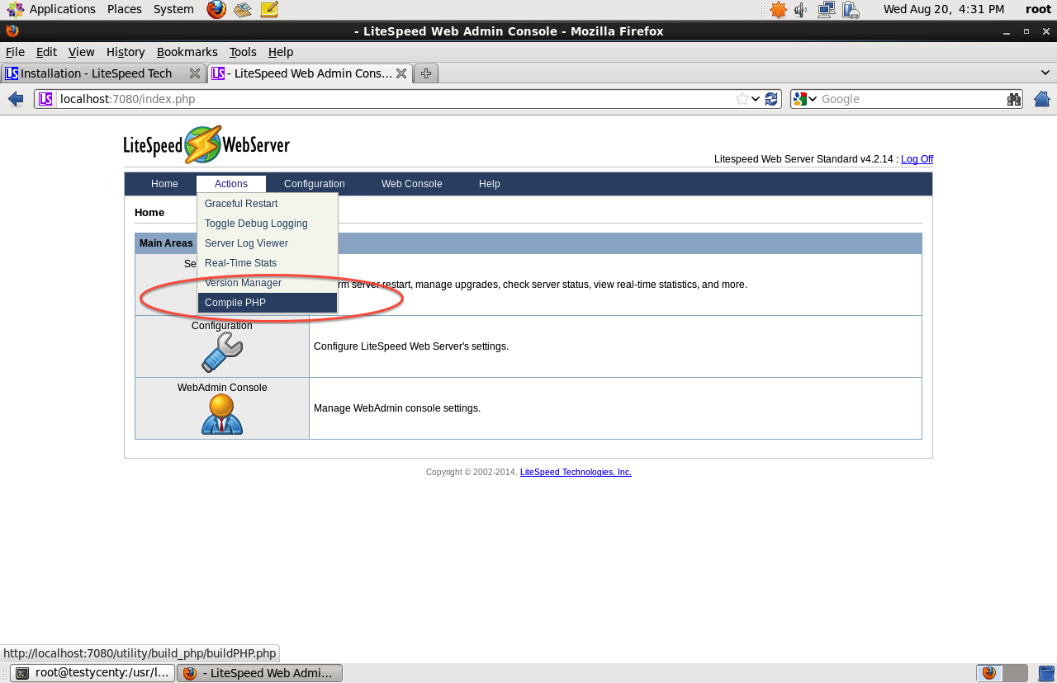The height and width of the screenshot is (683, 1057).
Task: Go to the browser home page
Action: [1042, 99]
